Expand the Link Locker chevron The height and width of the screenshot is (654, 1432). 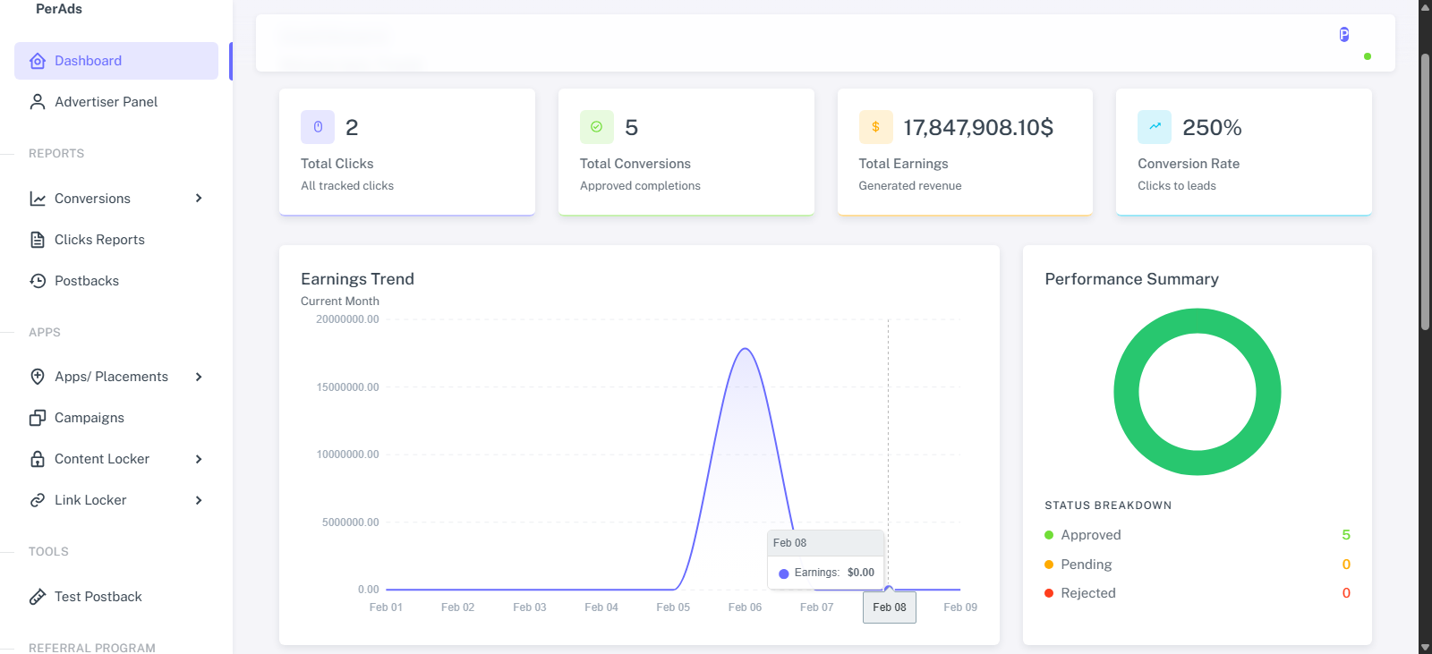click(199, 500)
